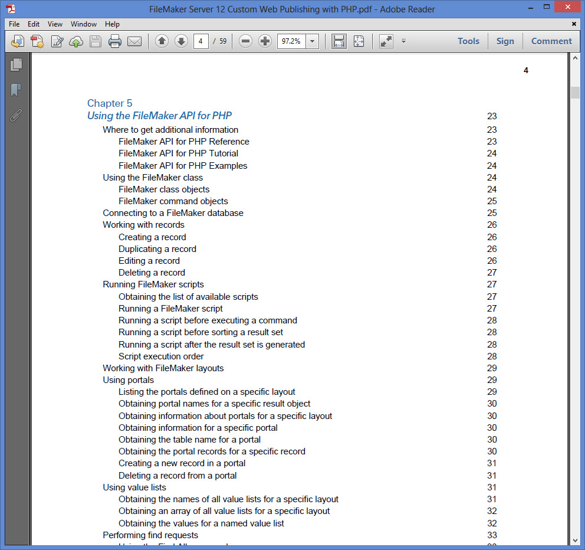Viewport: 585px width, 550px height.
Task: Open 'Using the FileMaker class' entry
Action: pos(153,178)
